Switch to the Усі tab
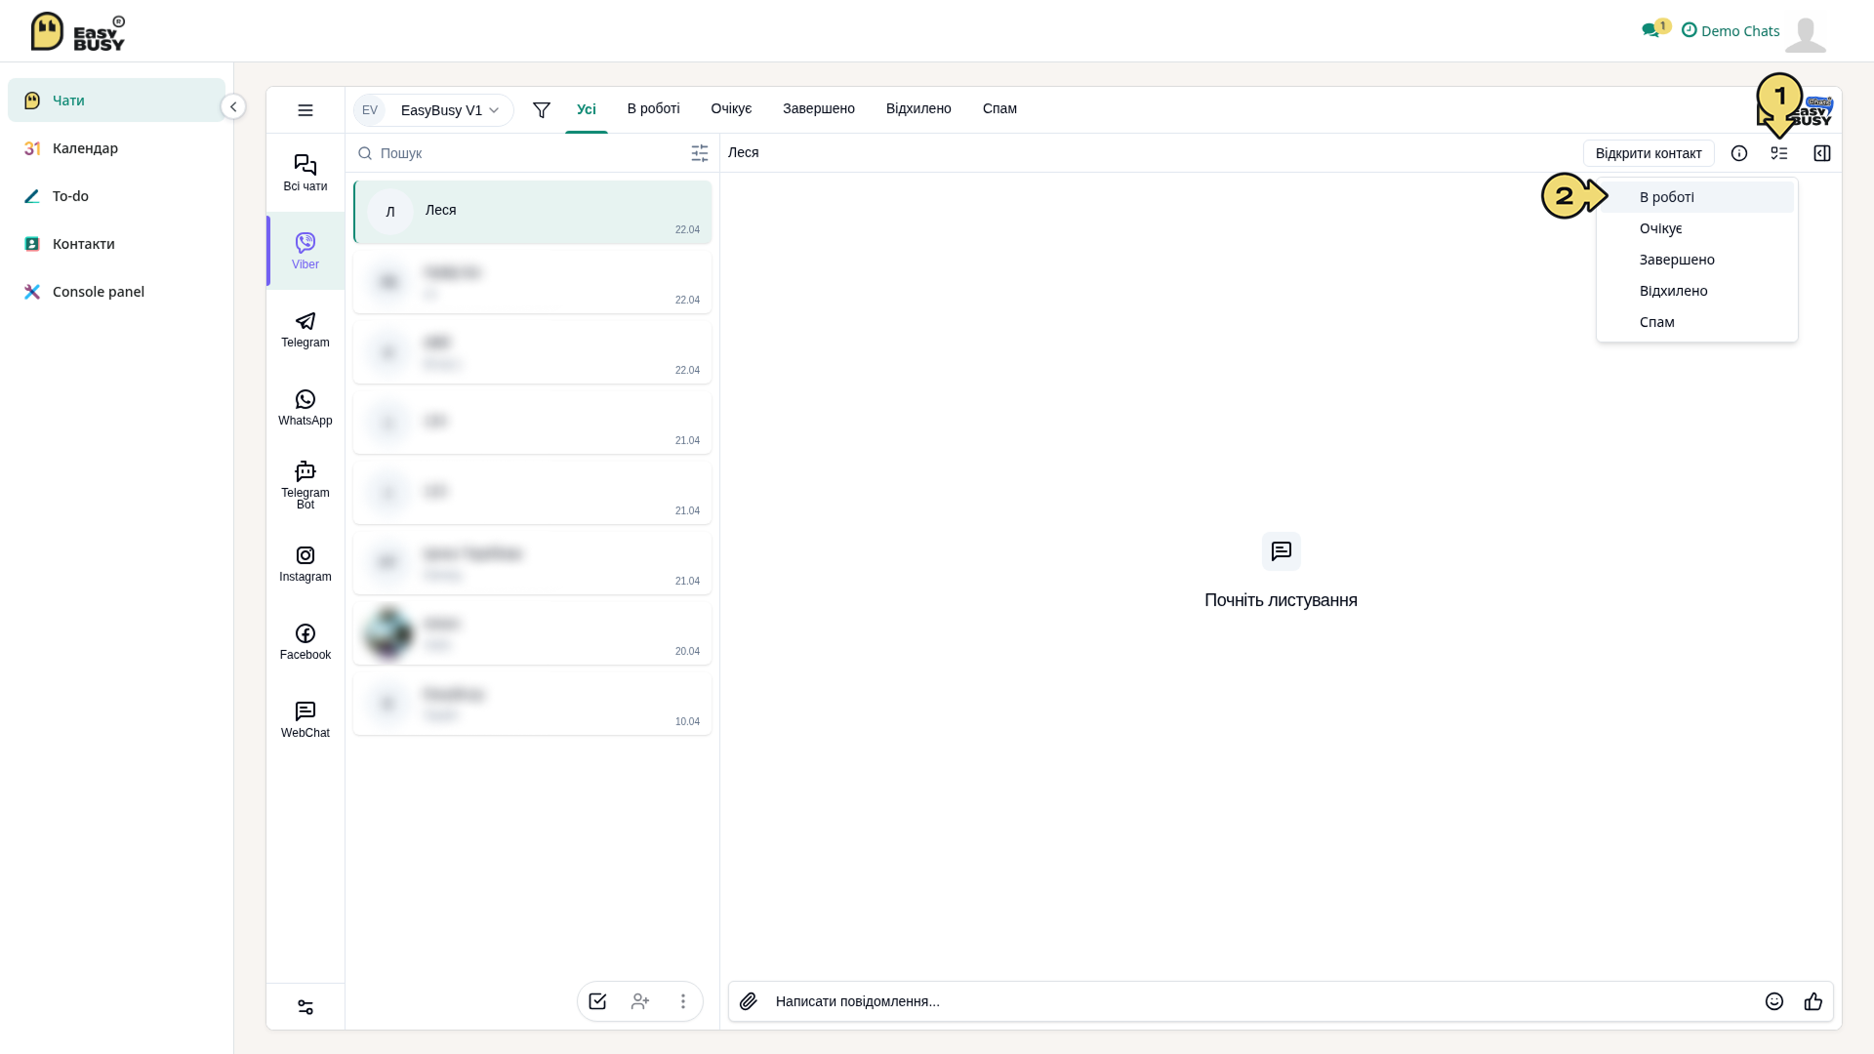This screenshot has width=1874, height=1054. click(587, 109)
